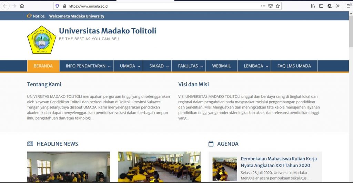Click the Selasa 28 Juli 2020 agenda excerpt
This screenshot has height=183, width=353.
(x=275, y=175)
